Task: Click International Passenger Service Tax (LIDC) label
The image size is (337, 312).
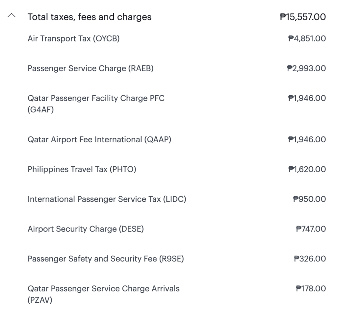Action: point(107,199)
